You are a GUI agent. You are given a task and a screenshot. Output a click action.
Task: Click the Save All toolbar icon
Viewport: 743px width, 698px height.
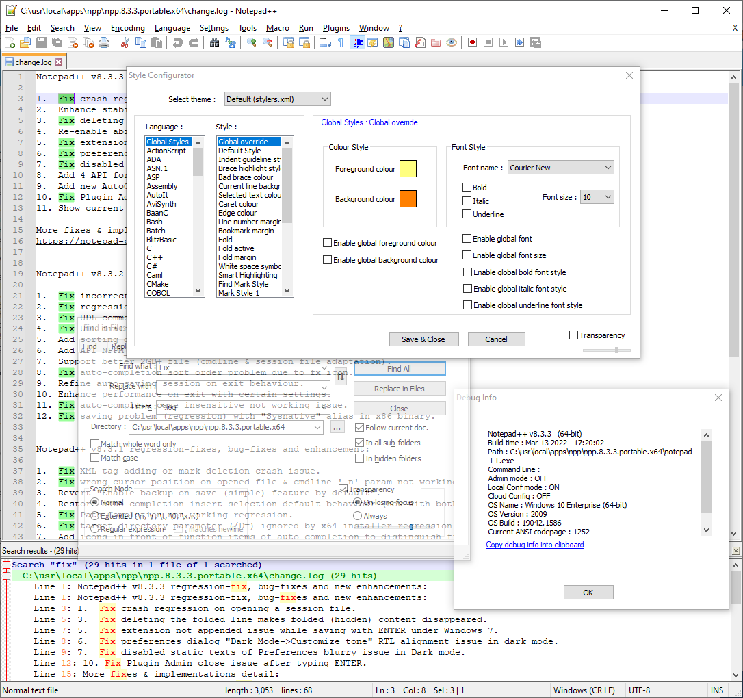[57, 42]
